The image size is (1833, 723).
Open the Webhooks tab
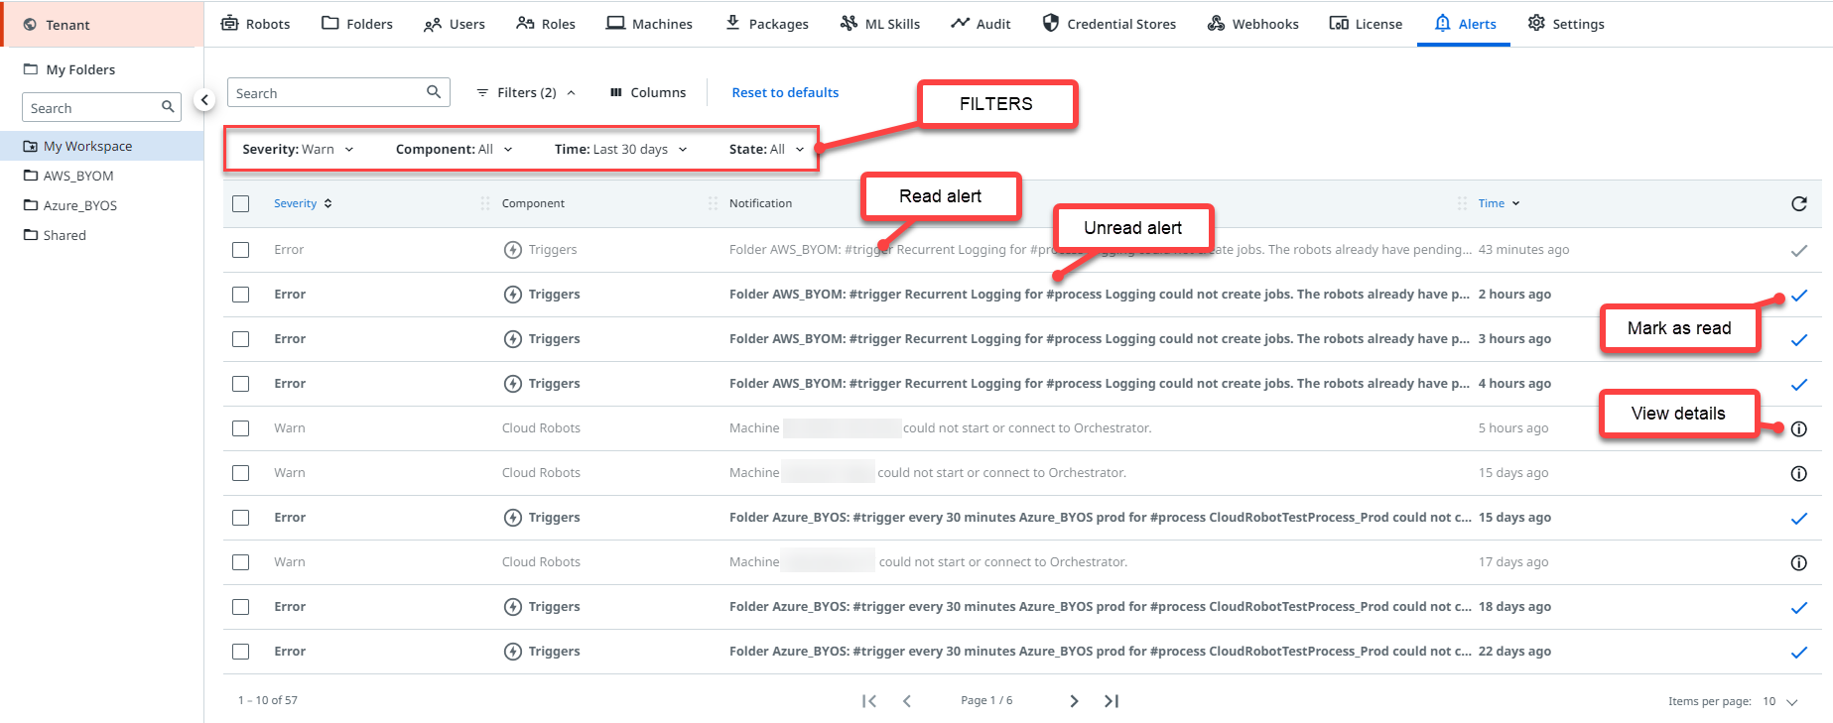[1252, 24]
